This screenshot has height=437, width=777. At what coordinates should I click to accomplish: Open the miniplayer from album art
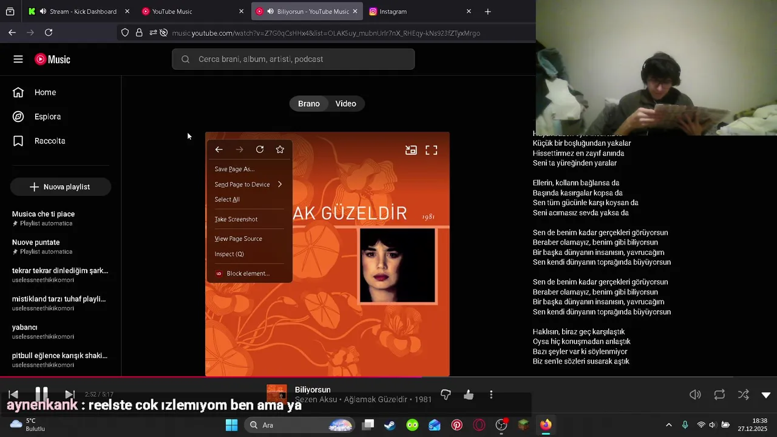click(x=411, y=150)
